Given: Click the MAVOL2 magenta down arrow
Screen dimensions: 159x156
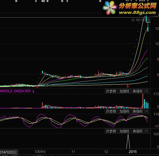Looking at the screenshot, I should [x=33, y=91].
